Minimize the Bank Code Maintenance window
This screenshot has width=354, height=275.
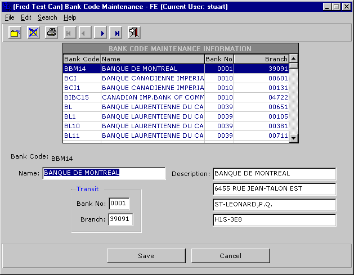tap(327, 7)
